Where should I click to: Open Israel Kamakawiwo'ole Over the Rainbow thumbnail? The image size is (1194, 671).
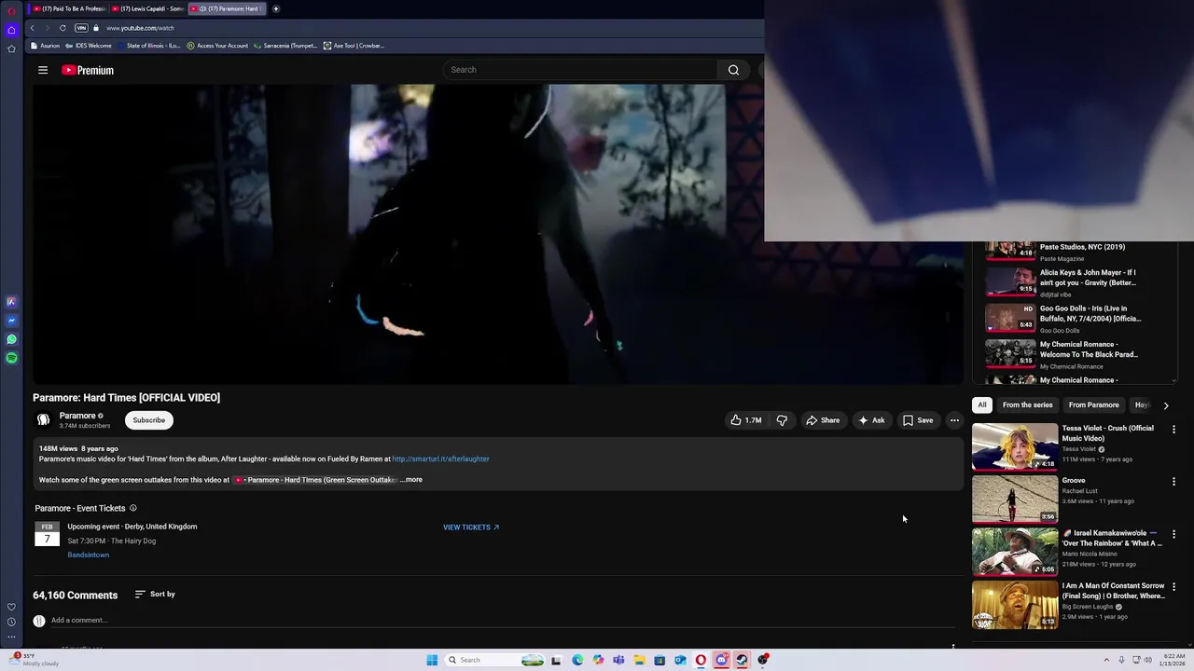[1015, 552]
